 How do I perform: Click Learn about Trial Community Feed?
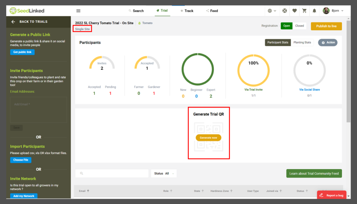(x=314, y=173)
